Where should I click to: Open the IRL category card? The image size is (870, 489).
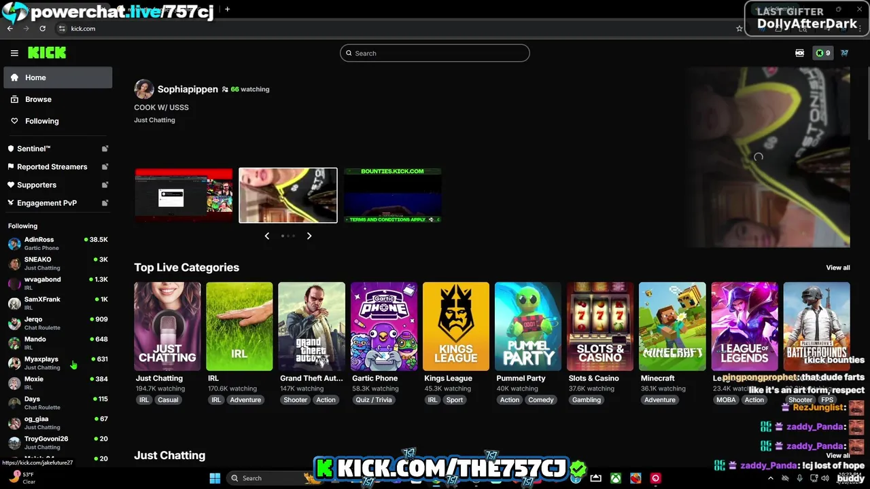point(239,327)
